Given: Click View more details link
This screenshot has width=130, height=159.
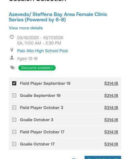Looking at the screenshot, I should (x=26, y=28).
